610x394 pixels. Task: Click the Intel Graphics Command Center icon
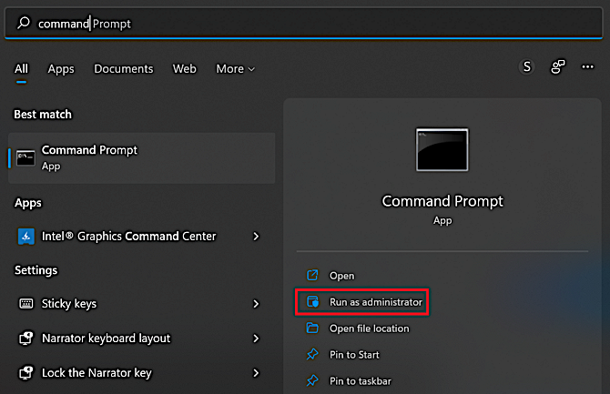[25, 237]
